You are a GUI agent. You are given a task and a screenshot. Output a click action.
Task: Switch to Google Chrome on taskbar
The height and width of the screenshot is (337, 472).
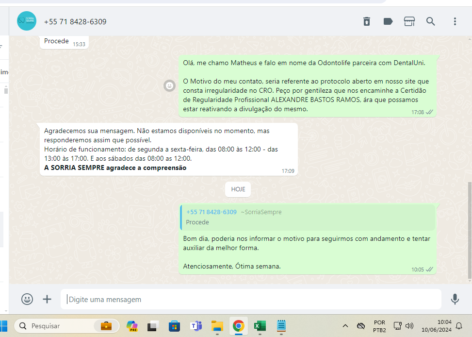click(x=238, y=326)
